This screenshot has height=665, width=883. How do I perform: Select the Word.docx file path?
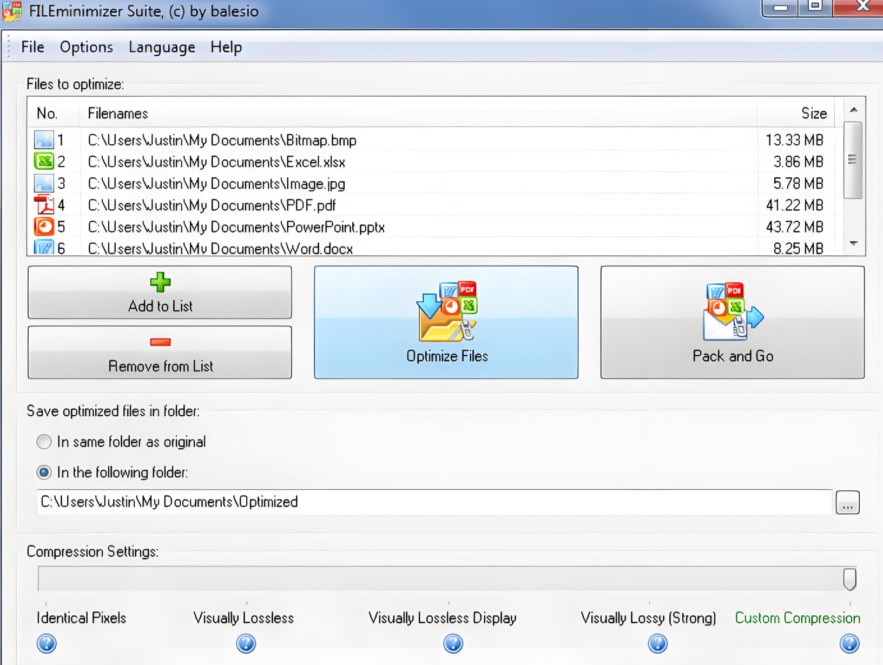pos(220,248)
